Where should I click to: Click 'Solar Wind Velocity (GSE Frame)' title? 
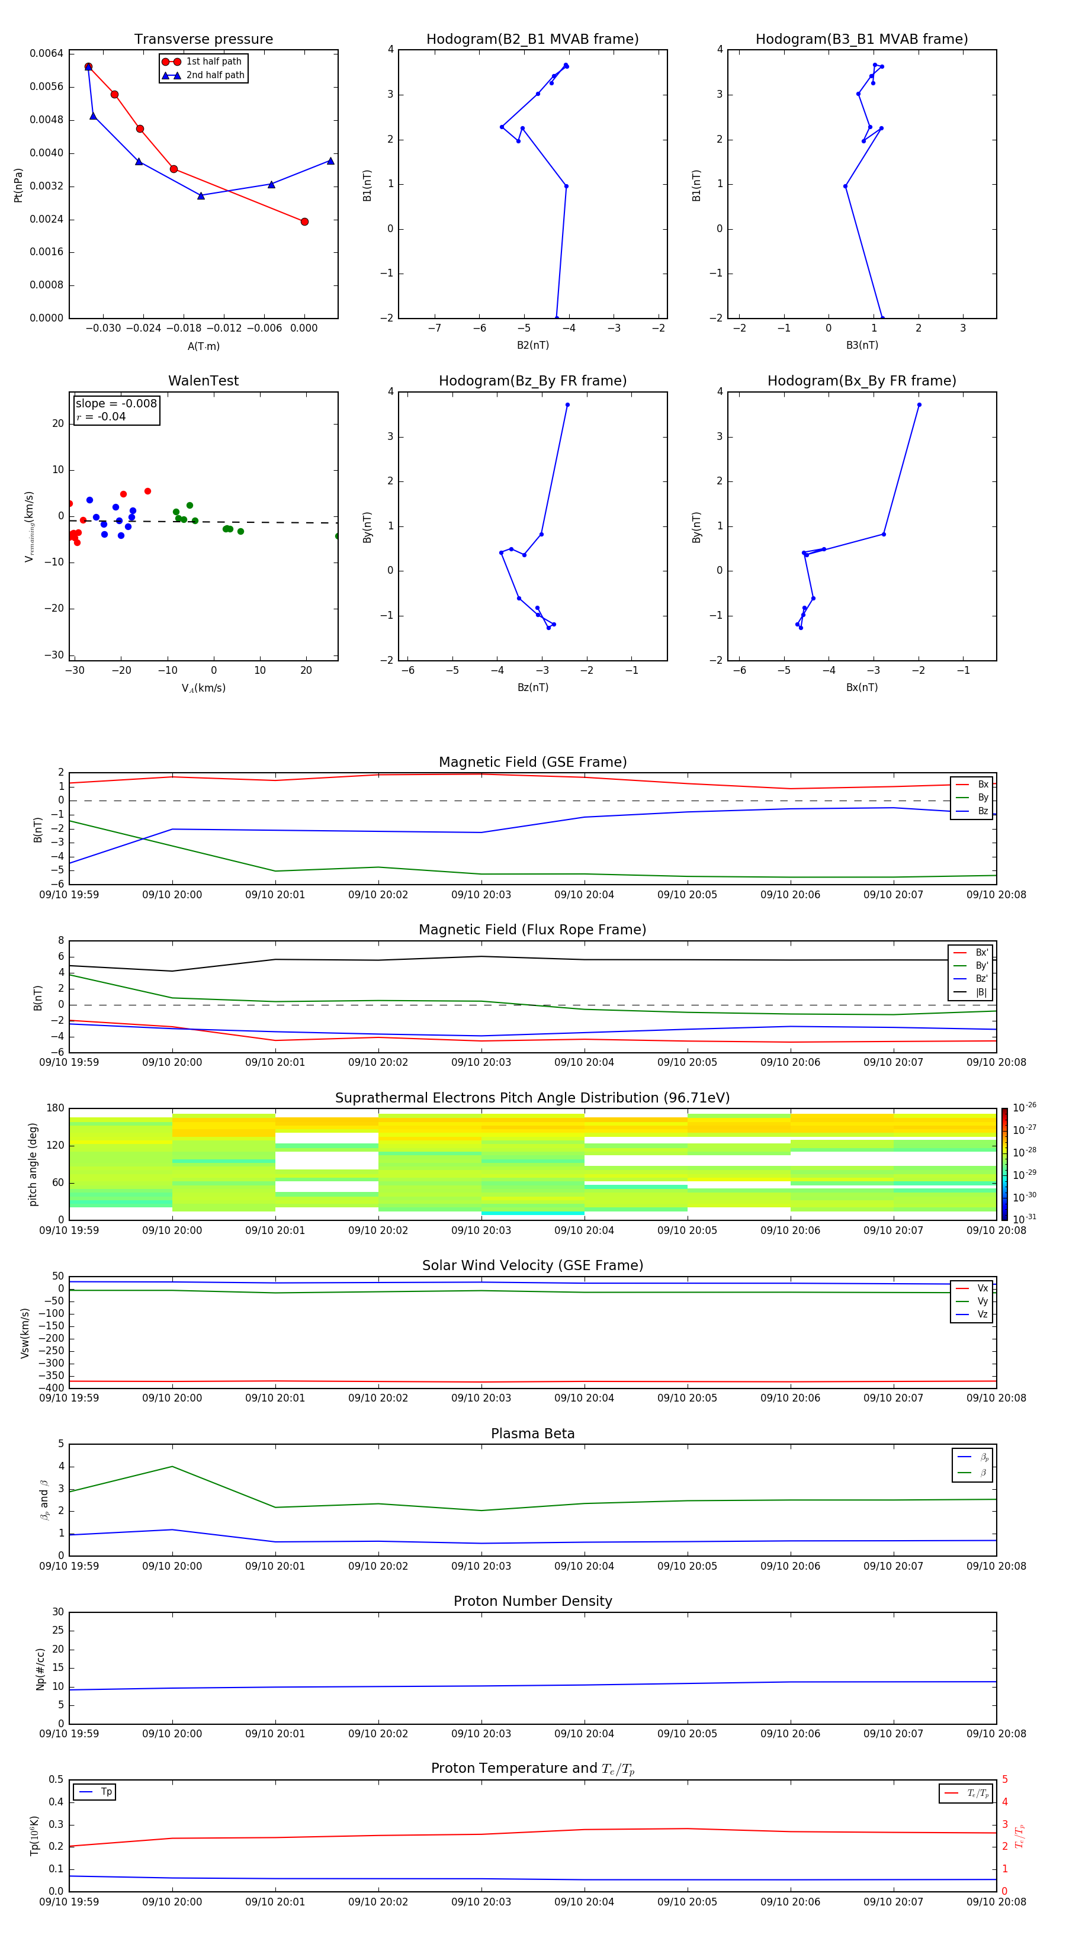click(x=532, y=1265)
